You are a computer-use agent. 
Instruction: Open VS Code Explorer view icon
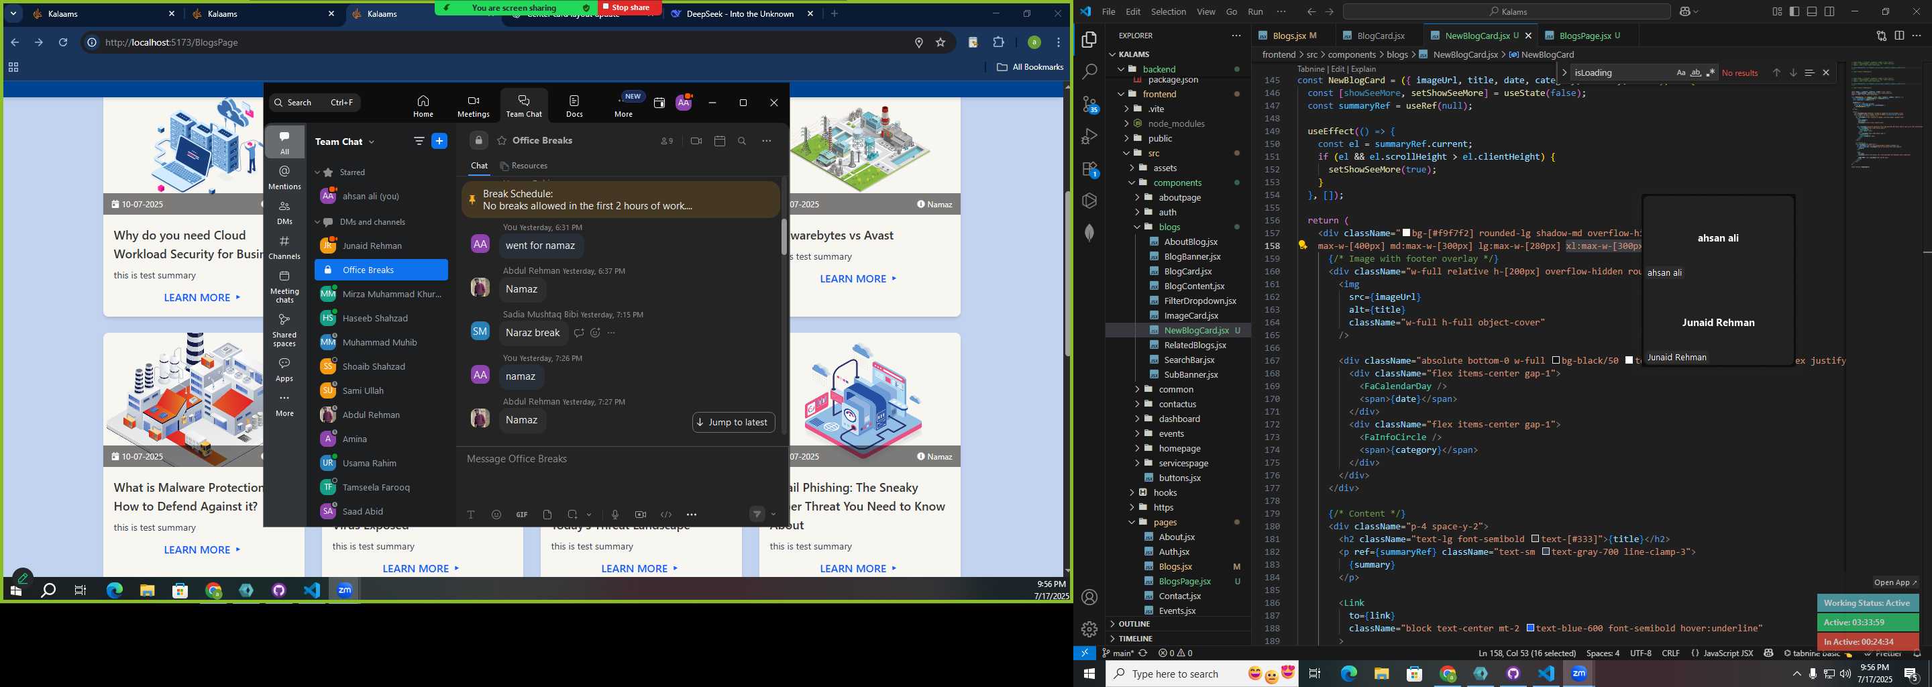tap(1089, 40)
